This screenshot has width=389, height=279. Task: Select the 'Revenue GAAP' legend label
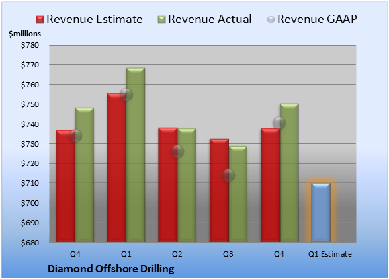317,19
